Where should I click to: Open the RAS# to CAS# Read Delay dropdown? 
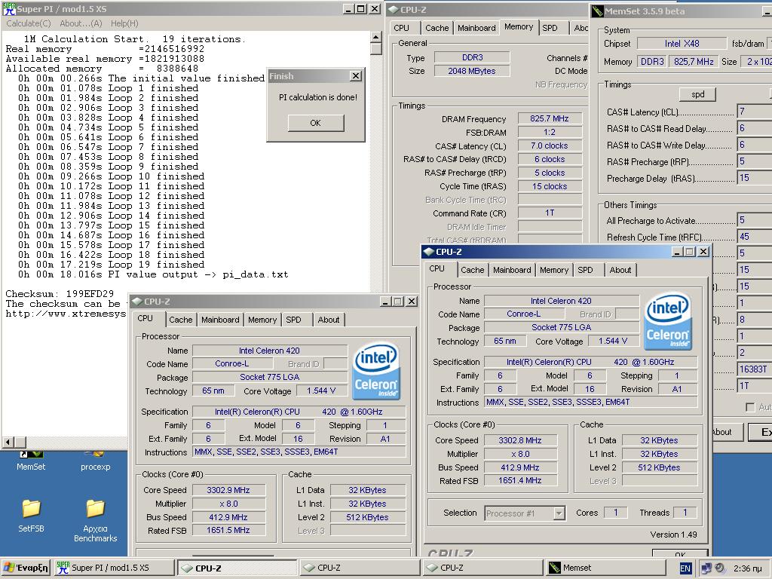pos(754,128)
